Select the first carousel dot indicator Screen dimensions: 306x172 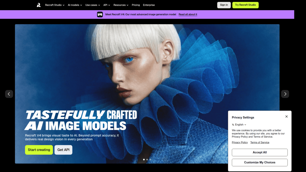coord(144,160)
